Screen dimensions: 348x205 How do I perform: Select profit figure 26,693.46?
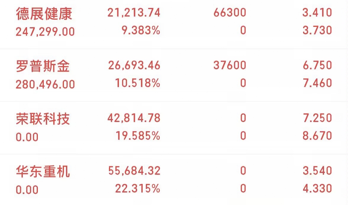[134, 65]
